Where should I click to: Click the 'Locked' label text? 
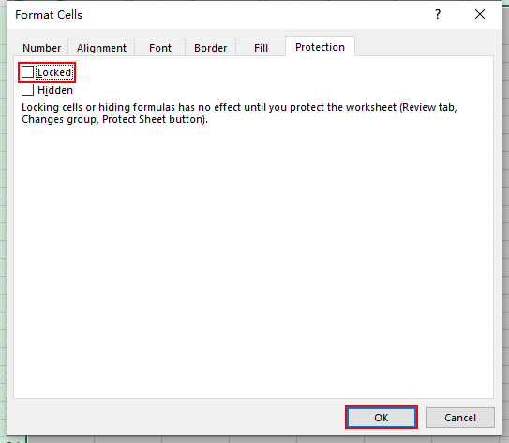54,72
